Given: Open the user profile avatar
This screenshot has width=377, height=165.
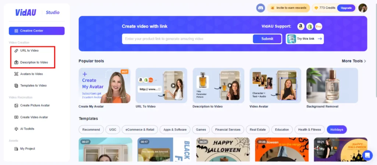Looking at the screenshot, I should pyautogui.click(x=363, y=8).
